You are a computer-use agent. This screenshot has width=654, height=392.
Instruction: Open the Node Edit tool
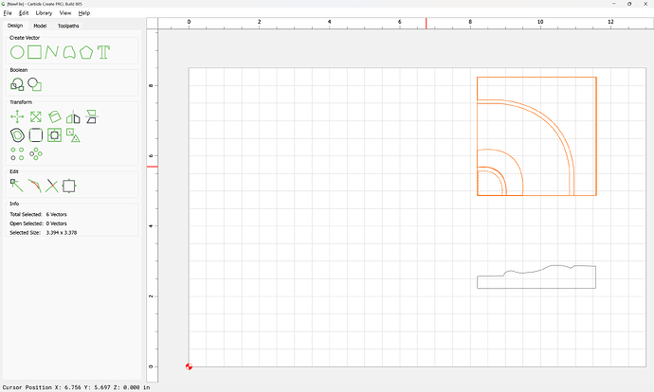(16, 186)
